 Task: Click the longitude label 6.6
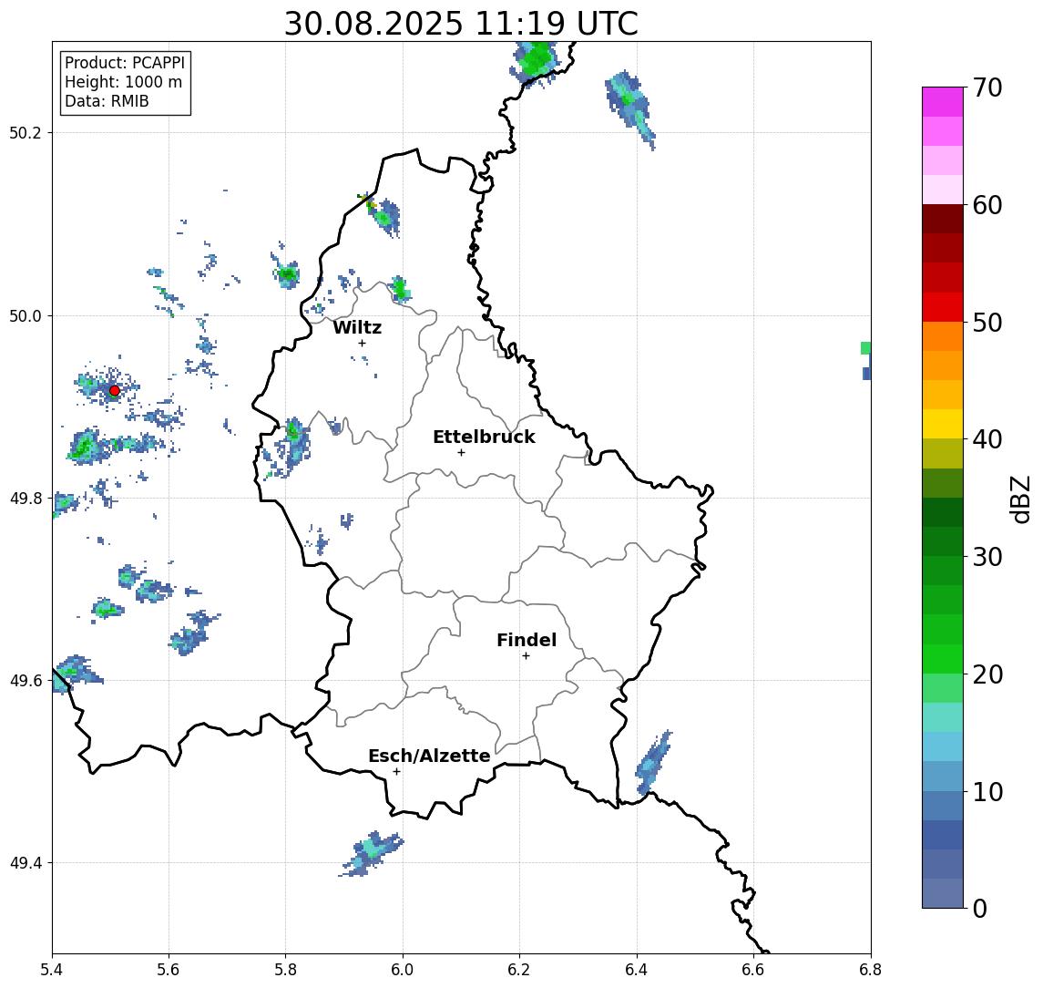tap(753, 970)
